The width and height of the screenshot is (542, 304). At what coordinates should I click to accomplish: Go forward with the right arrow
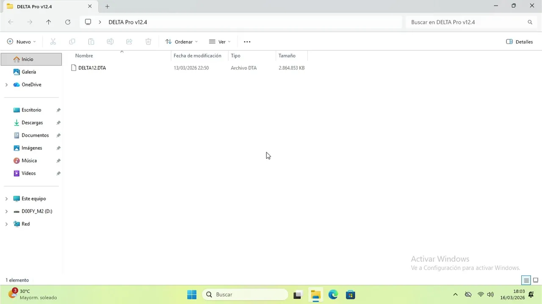[30, 22]
